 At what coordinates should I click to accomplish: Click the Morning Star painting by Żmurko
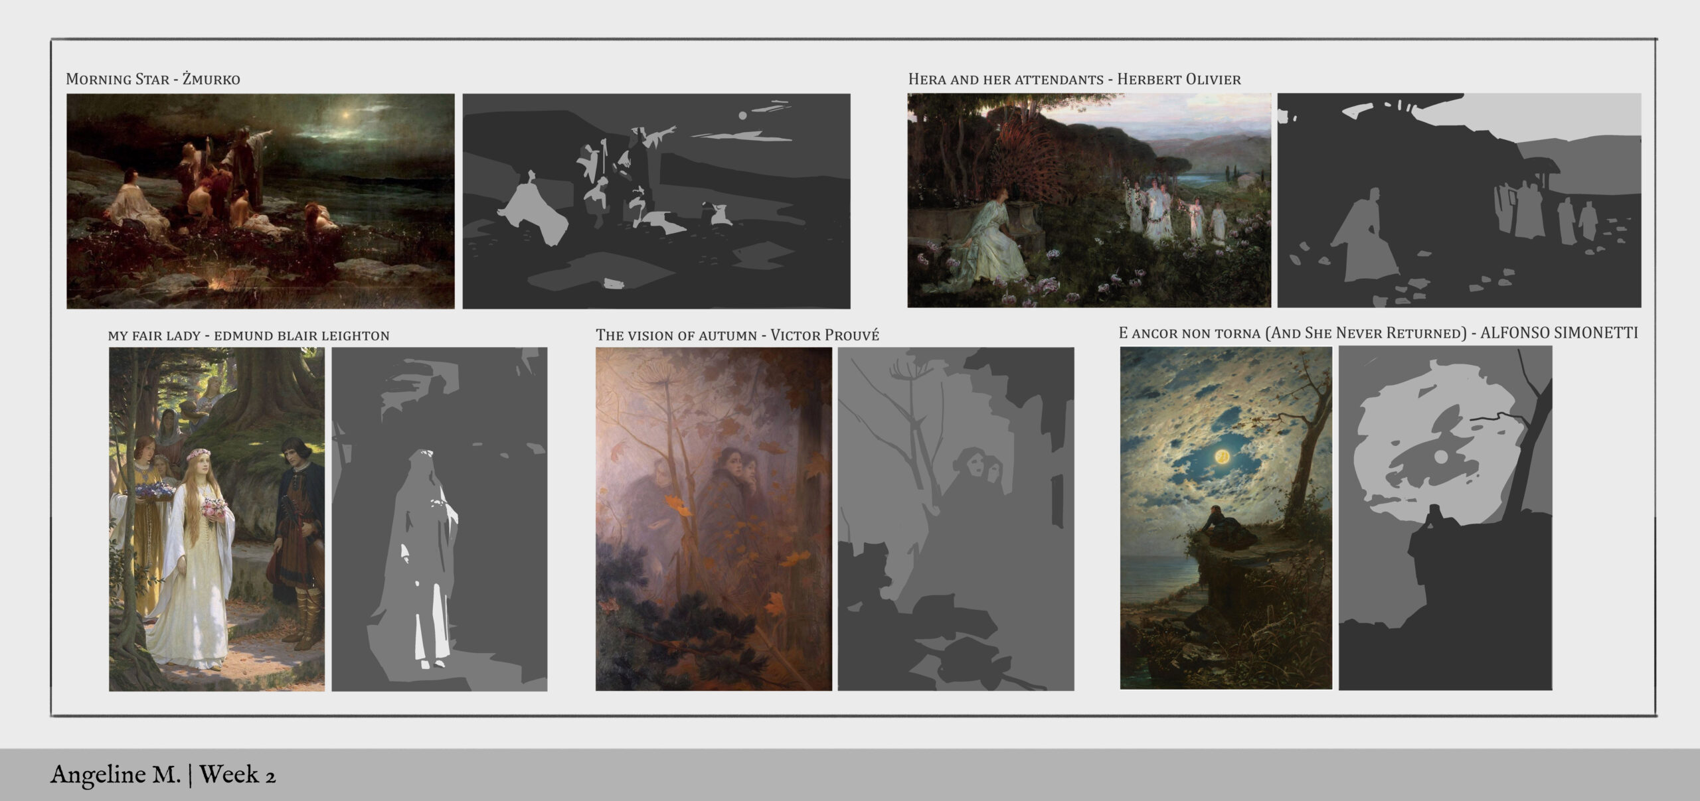coord(260,201)
